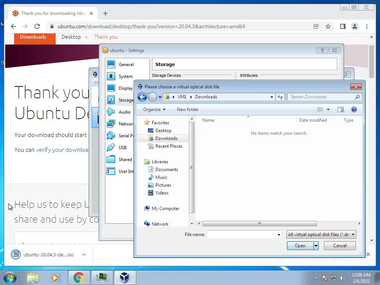
Task: Expand view options dropdown arrow
Action: 328,109
